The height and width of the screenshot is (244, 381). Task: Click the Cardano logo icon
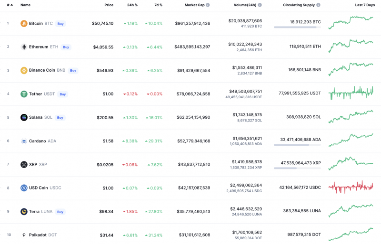[x=24, y=141]
